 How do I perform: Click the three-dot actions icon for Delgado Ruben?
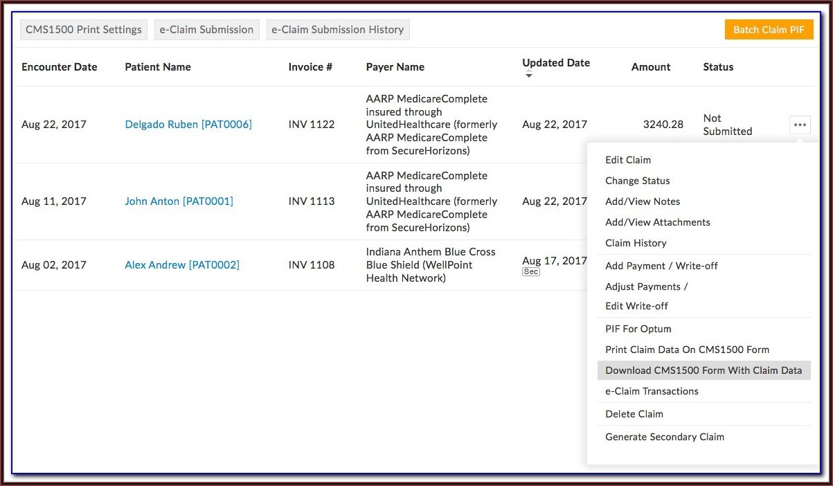point(800,125)
